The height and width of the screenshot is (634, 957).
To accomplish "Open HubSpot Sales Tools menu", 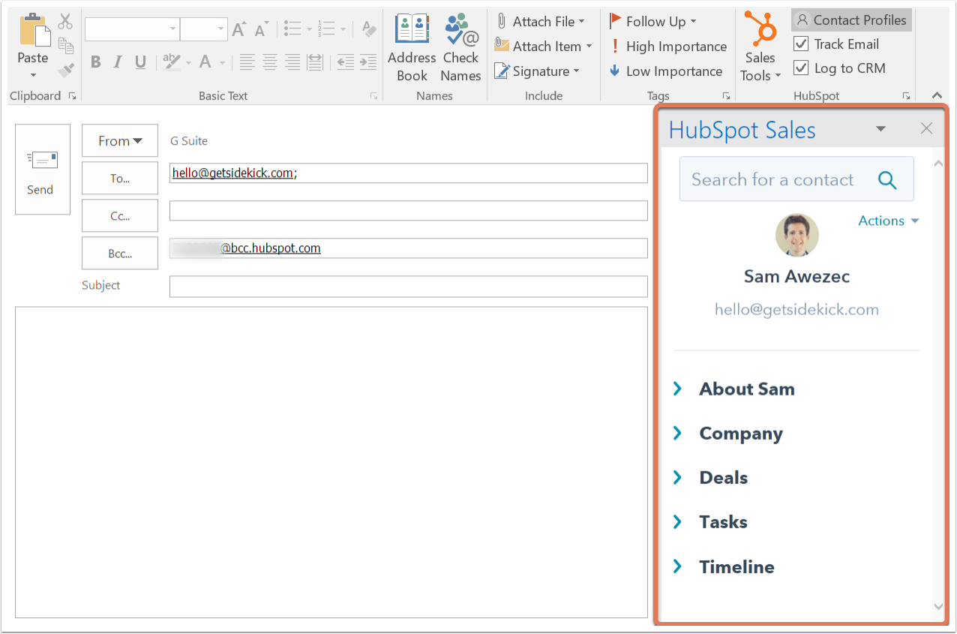I will (x=760, y=47).
